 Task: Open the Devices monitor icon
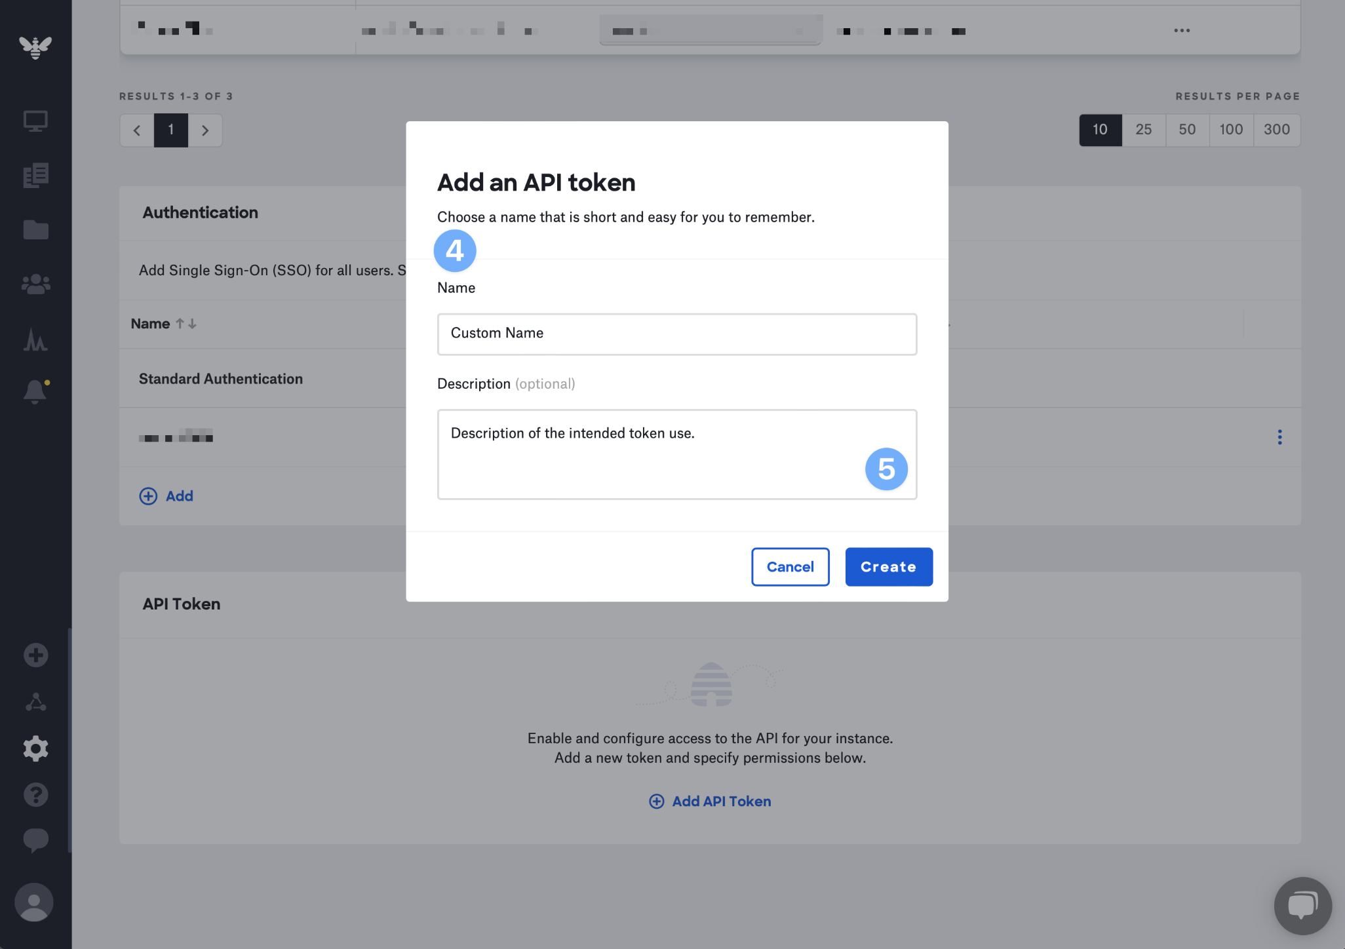[35, 121]
